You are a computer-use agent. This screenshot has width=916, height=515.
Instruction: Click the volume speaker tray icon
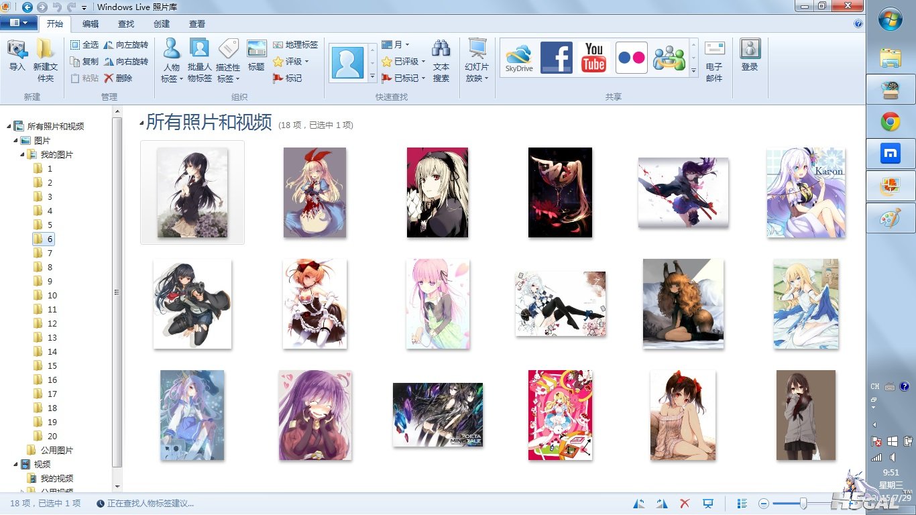pos(893,457)
